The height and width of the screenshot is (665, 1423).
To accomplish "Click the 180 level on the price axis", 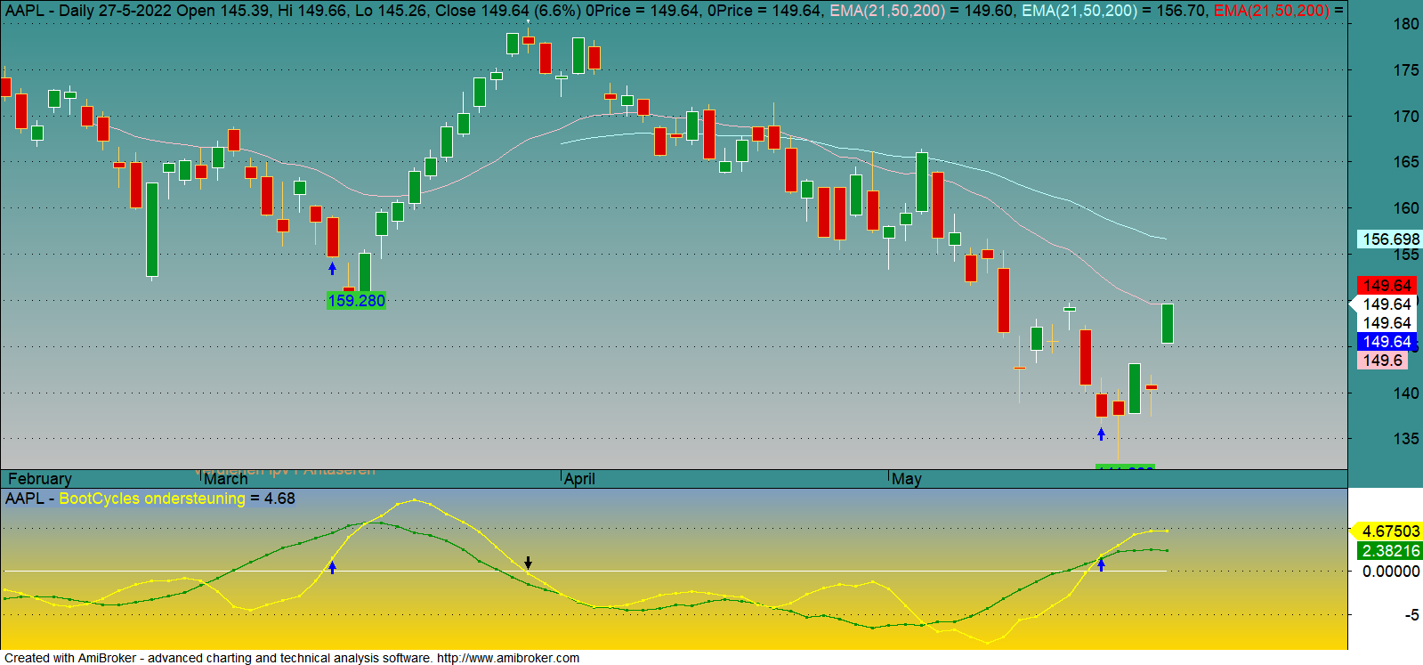I will (1406, 25).
